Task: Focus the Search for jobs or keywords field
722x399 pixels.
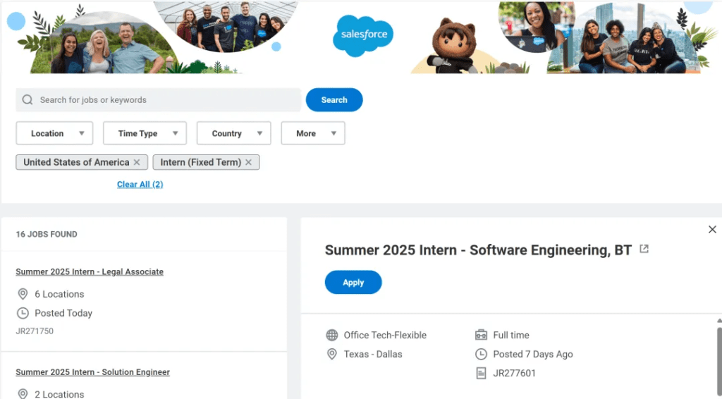Action: point(159,100)
